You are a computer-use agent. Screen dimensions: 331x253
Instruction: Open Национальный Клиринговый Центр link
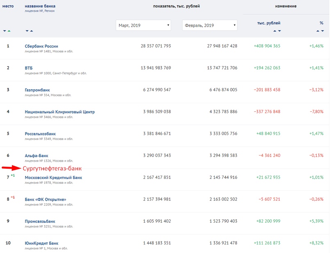pyautogui.click(x=60, y=112)
